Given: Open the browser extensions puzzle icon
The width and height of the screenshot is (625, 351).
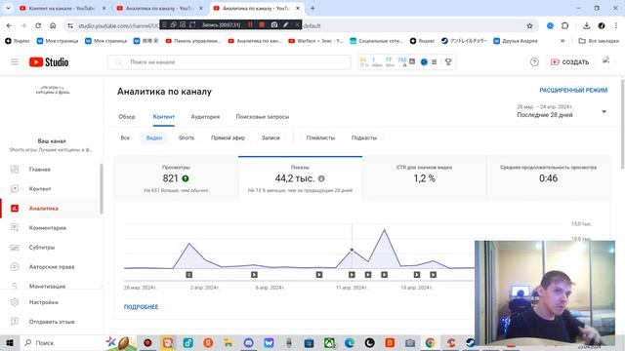Looking at the screenshot, I should [564, 26].
